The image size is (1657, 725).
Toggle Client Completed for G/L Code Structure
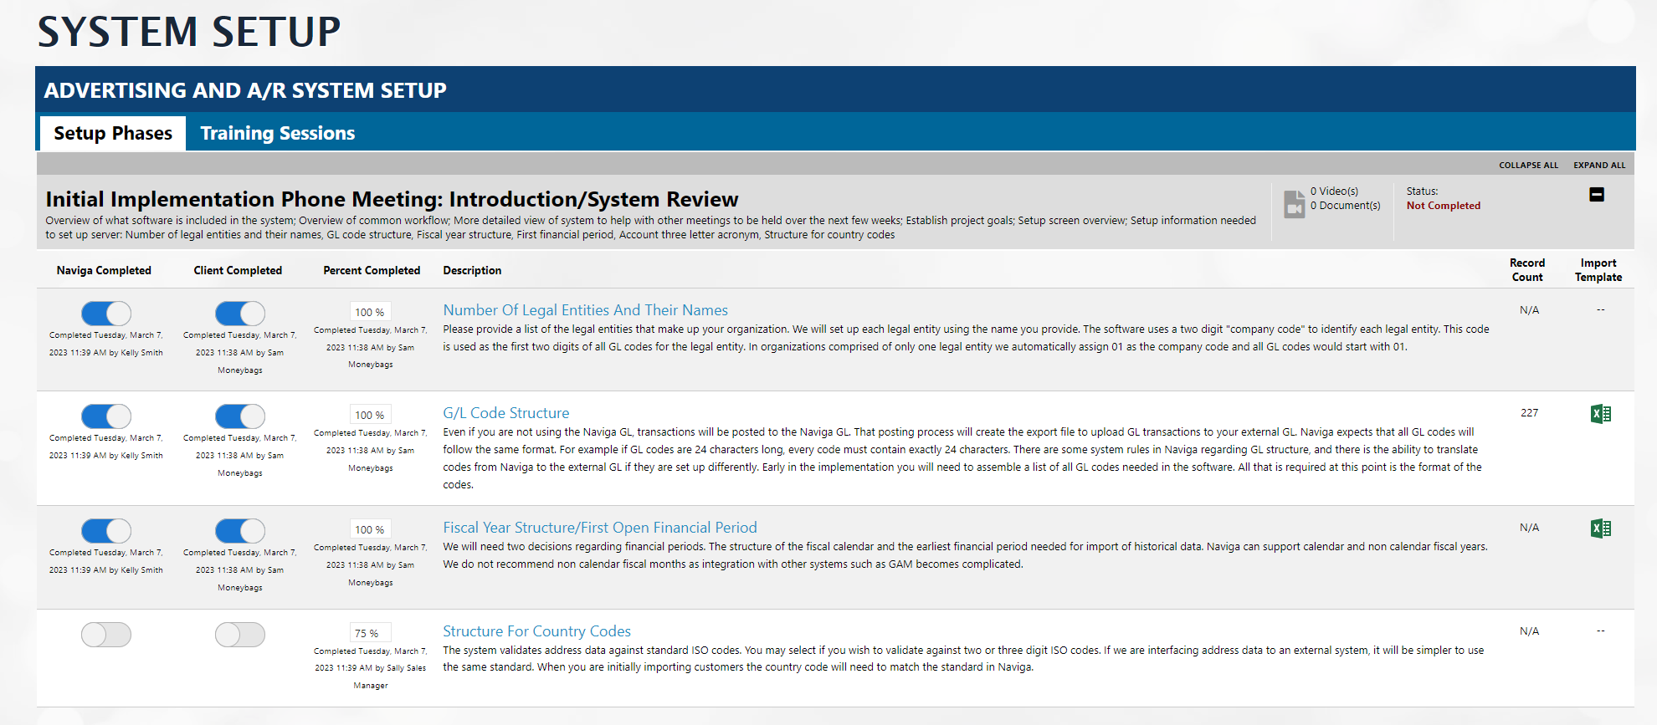[240, 416]
